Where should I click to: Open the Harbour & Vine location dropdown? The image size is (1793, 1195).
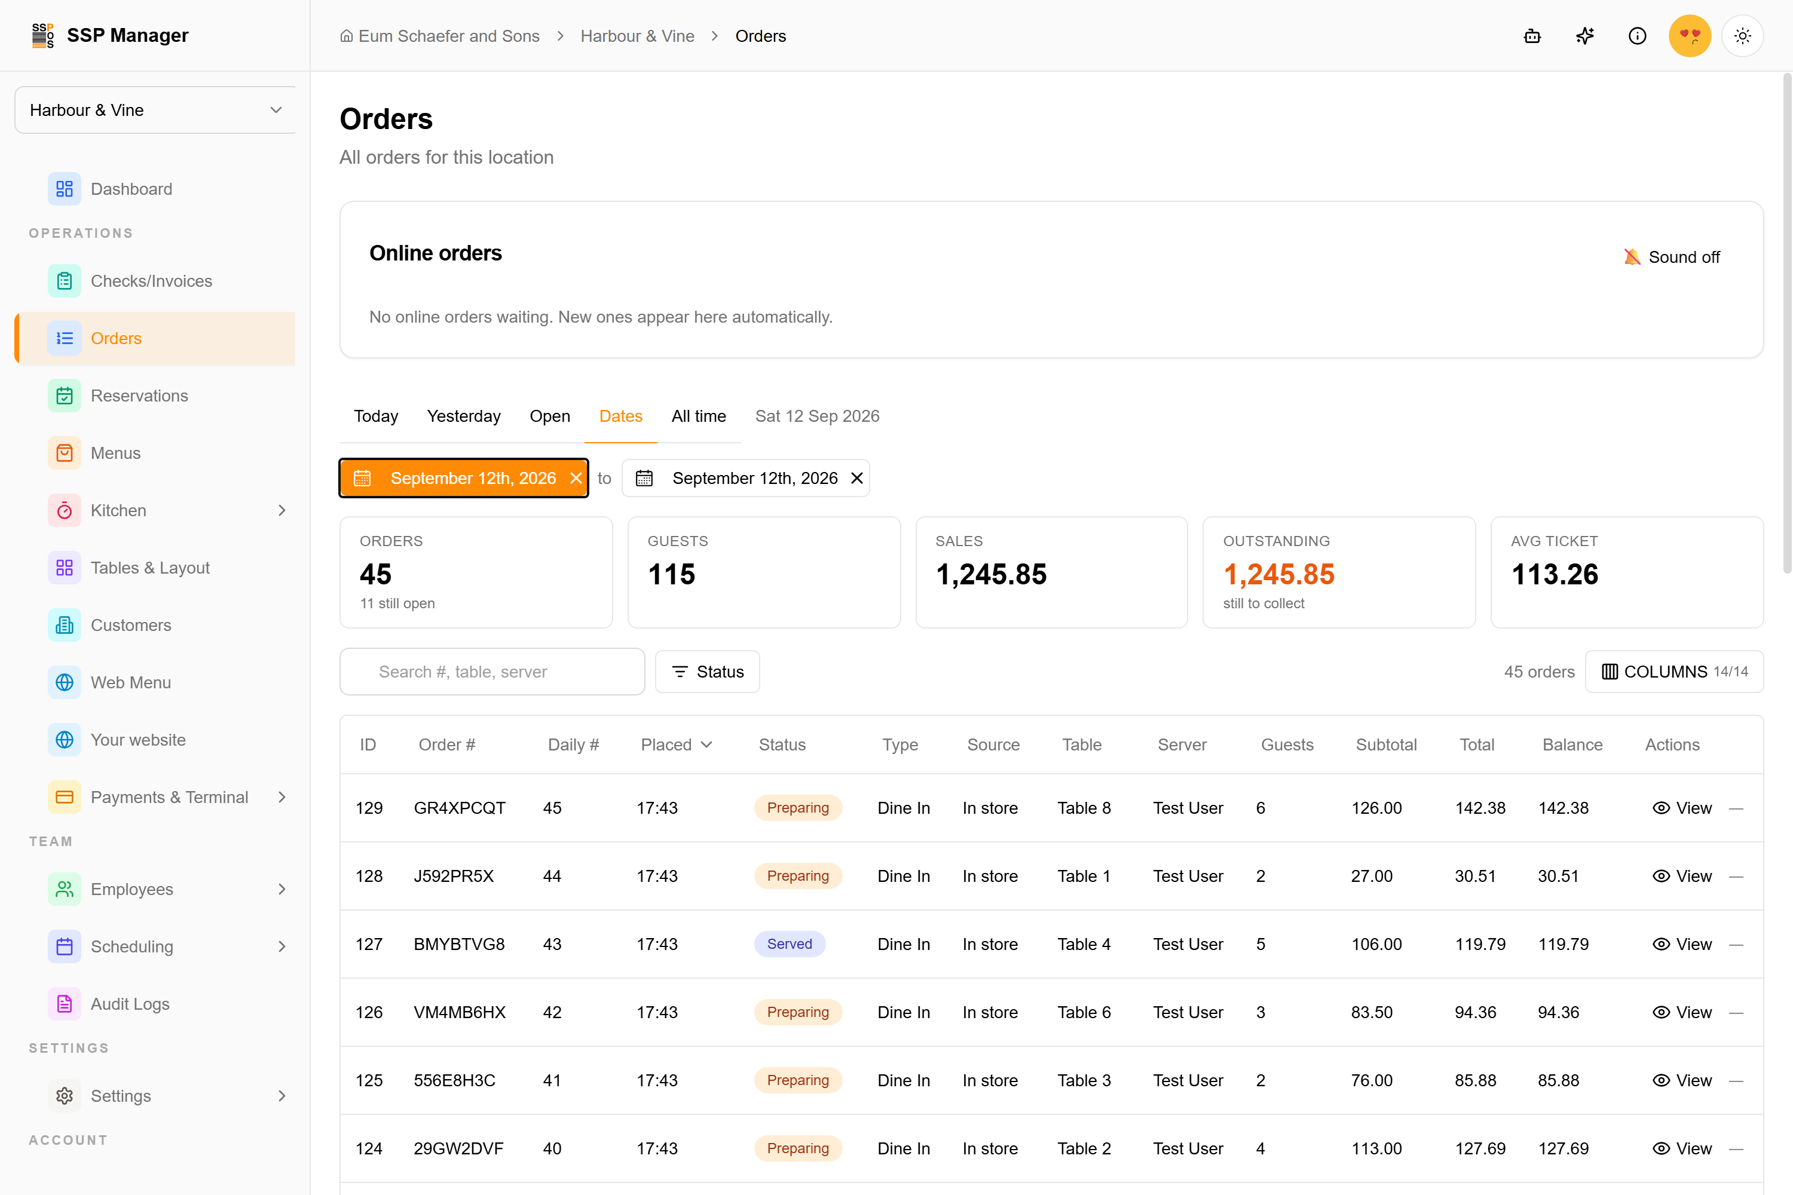[x=155, y=110]
